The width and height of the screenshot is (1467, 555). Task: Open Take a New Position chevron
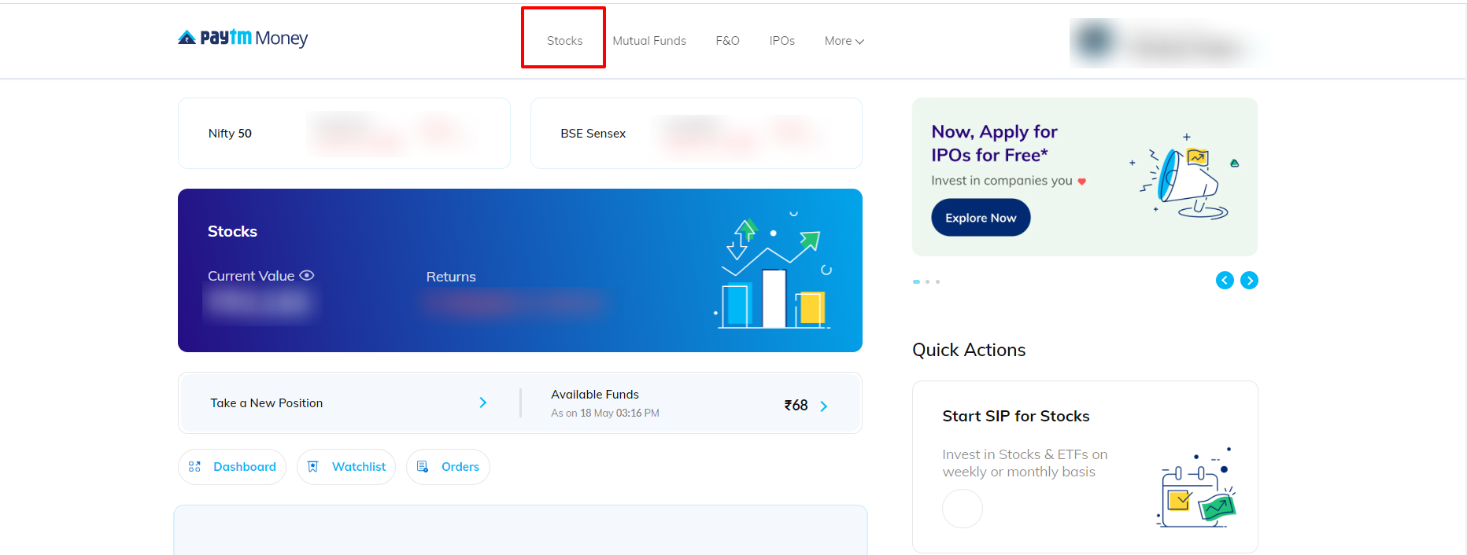[482, 402]
